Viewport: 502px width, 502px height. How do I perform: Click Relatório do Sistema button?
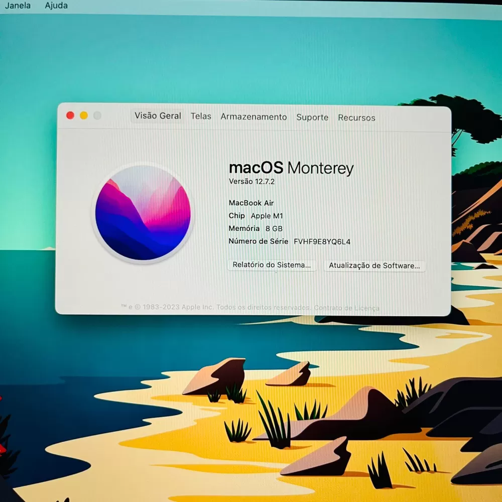pyautogui.click(x=272, y=265)
